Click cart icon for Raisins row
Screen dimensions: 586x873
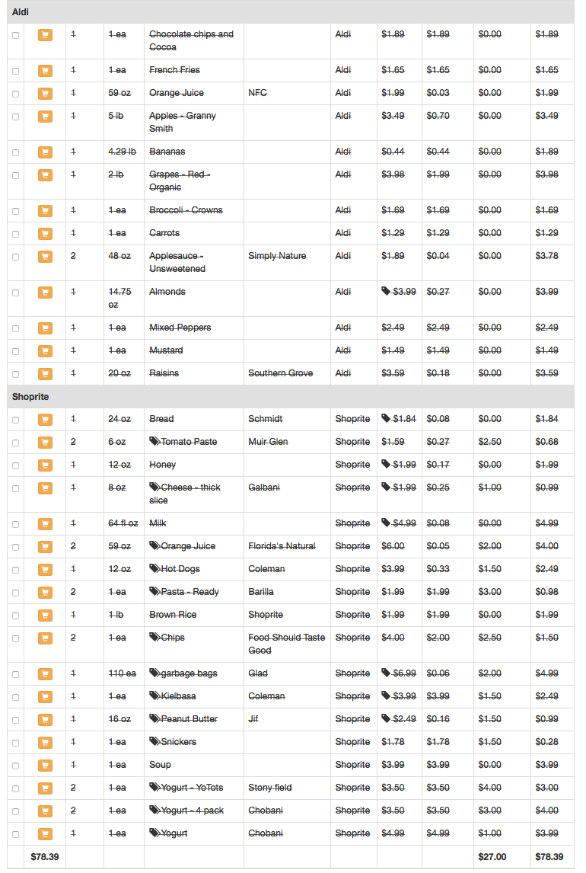coord(45,374)
